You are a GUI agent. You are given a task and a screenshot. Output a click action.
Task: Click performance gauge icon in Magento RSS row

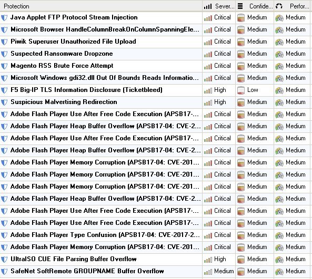coord(279,66)
